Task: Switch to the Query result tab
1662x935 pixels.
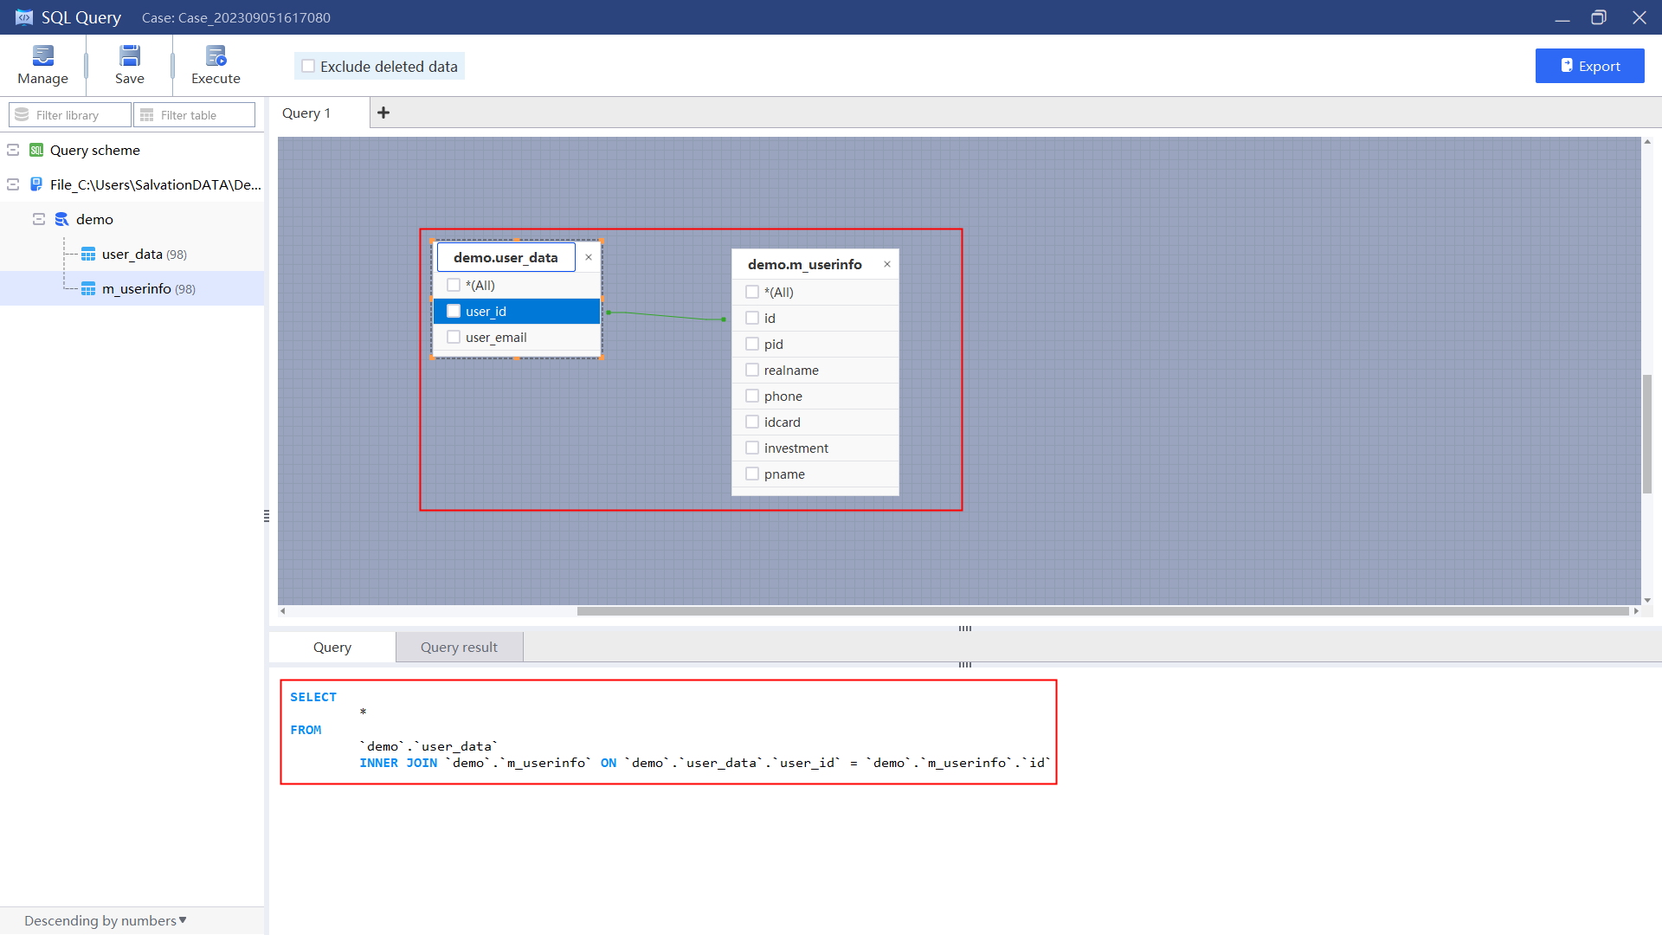Action: point(458,648)
